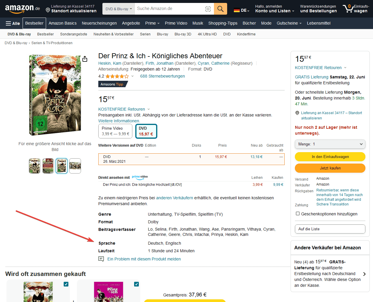Open the Bestseller tab in main navigation
The height and width of the screenshot is (302, 373).
point(34,23)
